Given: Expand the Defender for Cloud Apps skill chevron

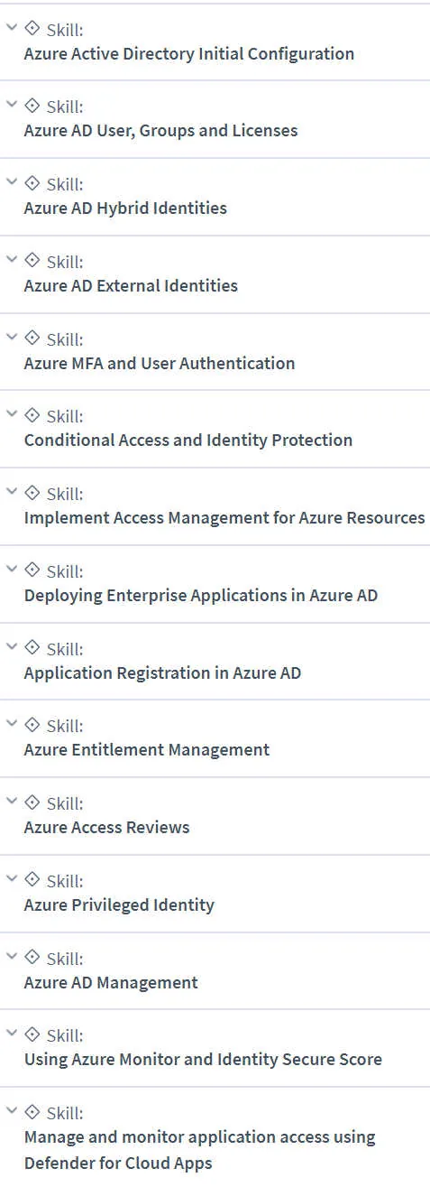Looking at the screenshot, I should [x=11, y=1111].
